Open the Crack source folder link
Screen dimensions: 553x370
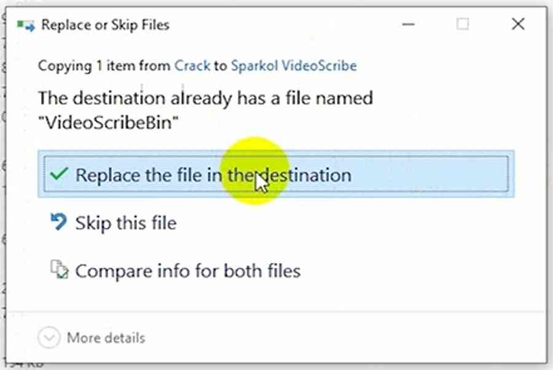(x=192, y=66)
